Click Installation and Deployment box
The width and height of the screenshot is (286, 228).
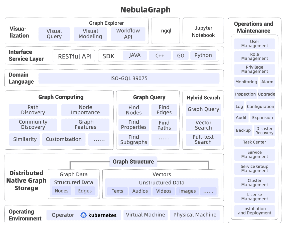click(x=254, y=211)
